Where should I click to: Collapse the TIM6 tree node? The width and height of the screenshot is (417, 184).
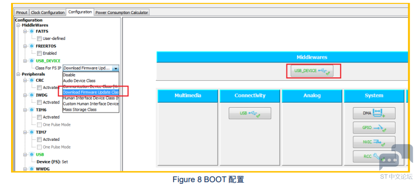(25, 110)
